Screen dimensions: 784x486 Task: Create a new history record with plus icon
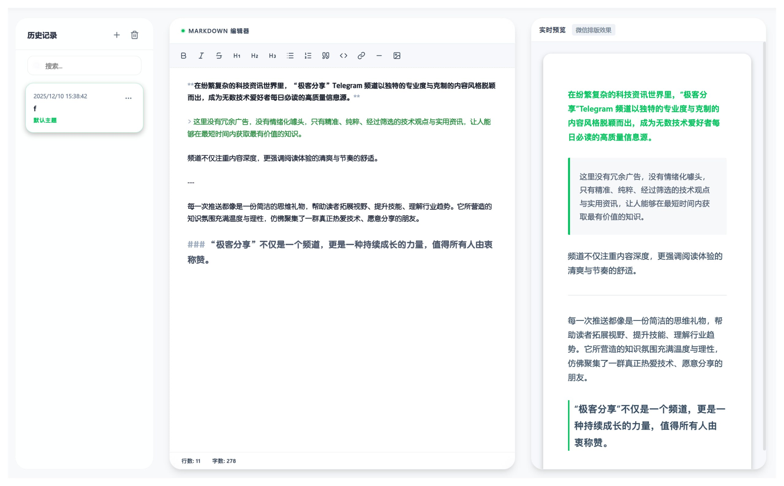(x=117, y=35)
